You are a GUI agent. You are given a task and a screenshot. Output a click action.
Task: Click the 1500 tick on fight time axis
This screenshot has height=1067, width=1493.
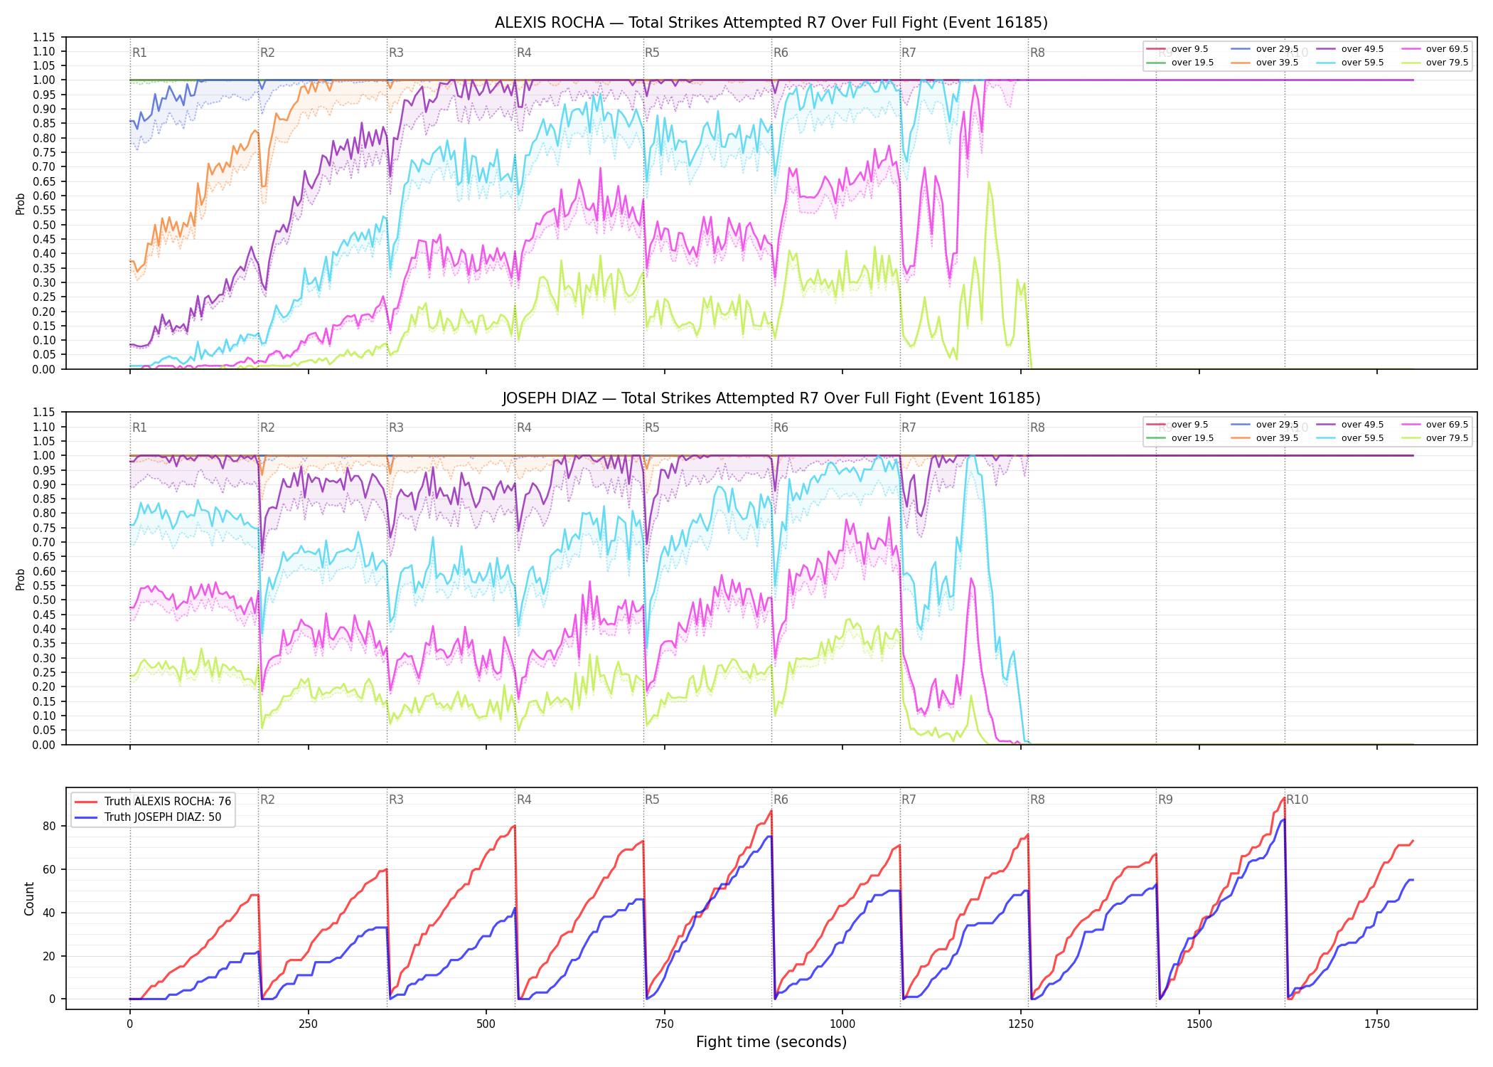(1199, 1024)
